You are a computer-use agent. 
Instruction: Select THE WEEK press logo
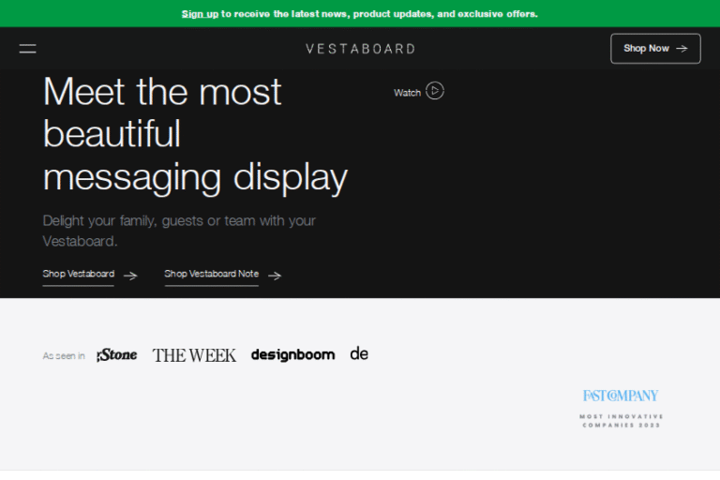click(194, 355)
